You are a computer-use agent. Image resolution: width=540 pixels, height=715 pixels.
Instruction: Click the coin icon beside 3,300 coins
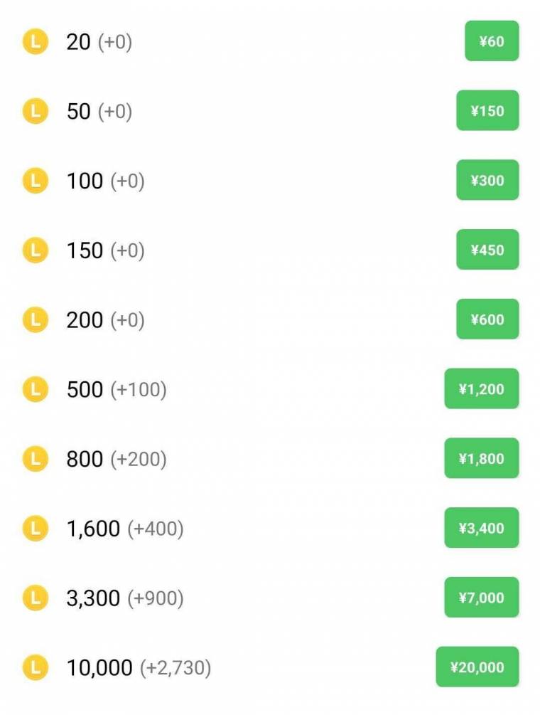coord(36,598)
